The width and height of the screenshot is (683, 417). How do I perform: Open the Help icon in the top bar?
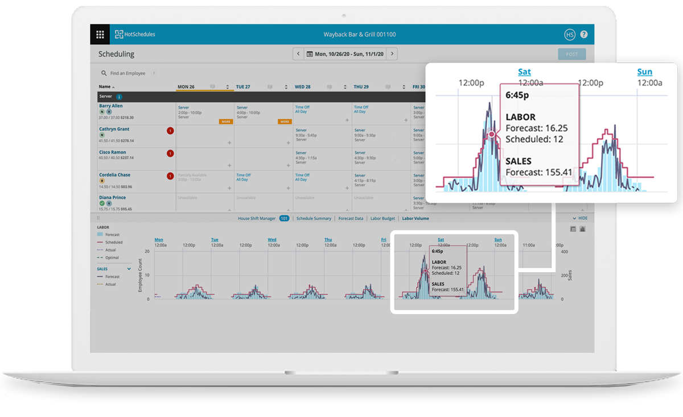pos(584,34)
